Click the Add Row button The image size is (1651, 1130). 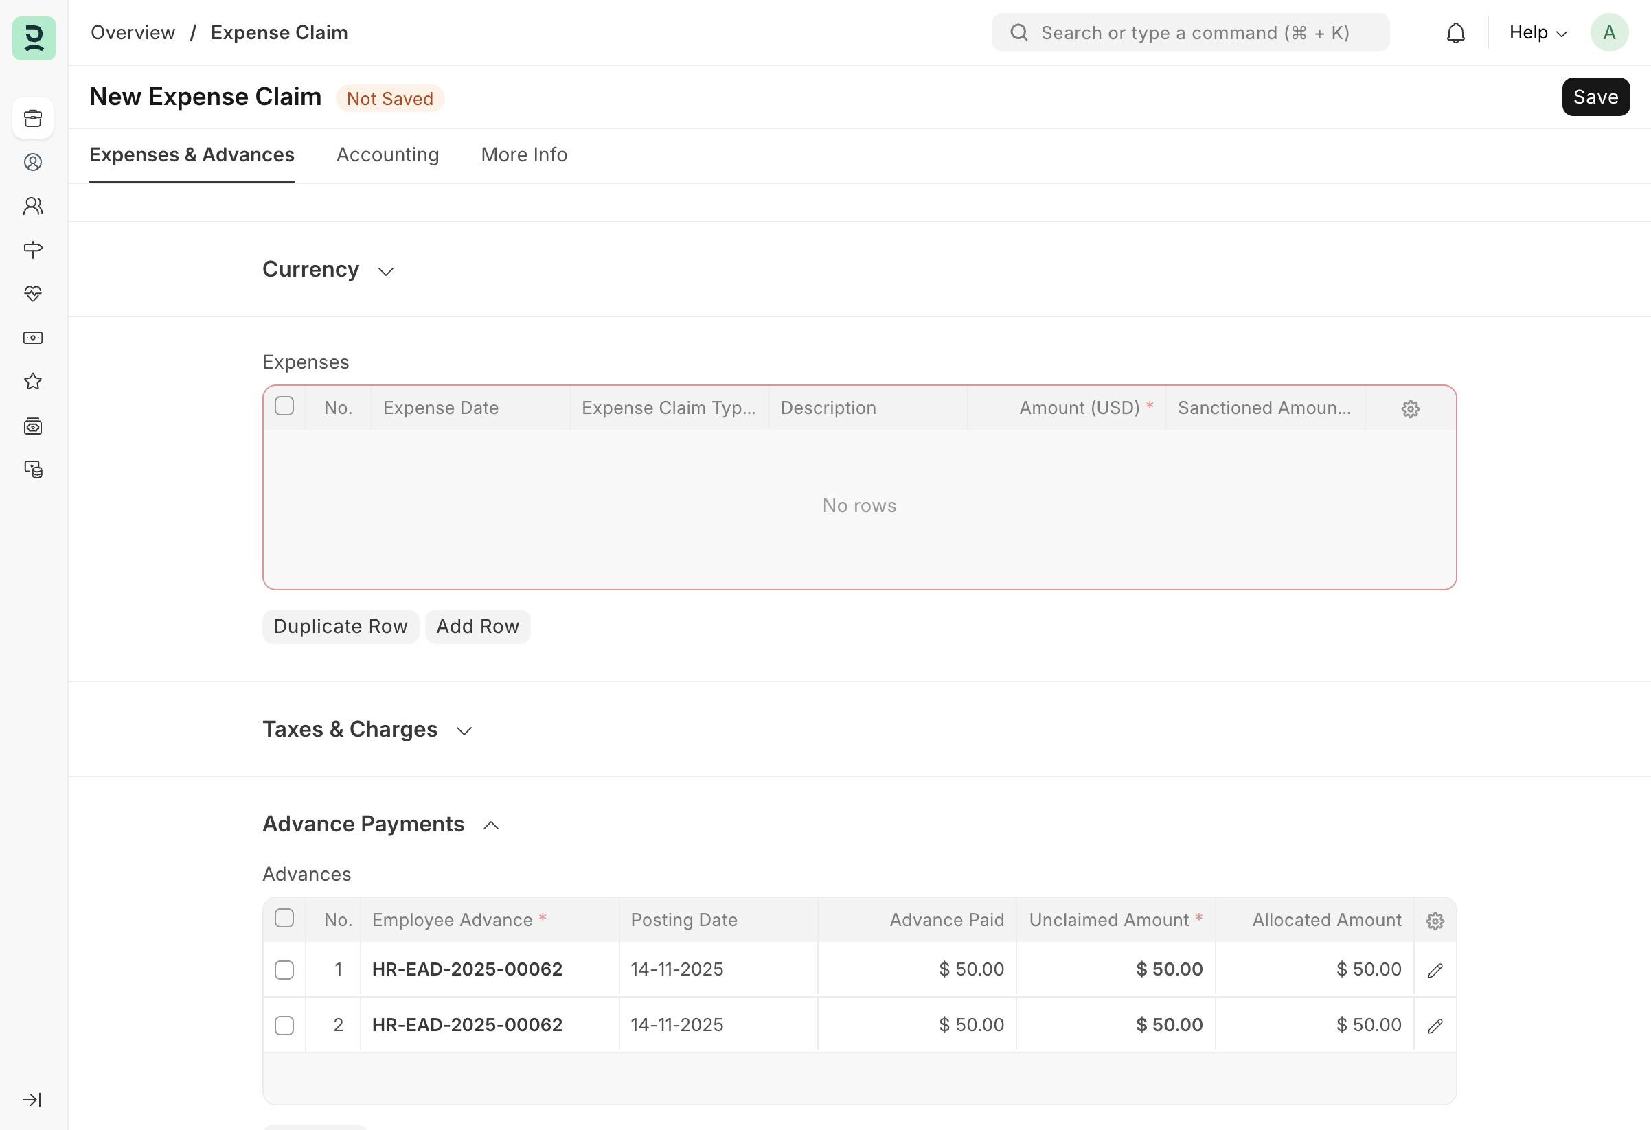click(x=477, y=626)
